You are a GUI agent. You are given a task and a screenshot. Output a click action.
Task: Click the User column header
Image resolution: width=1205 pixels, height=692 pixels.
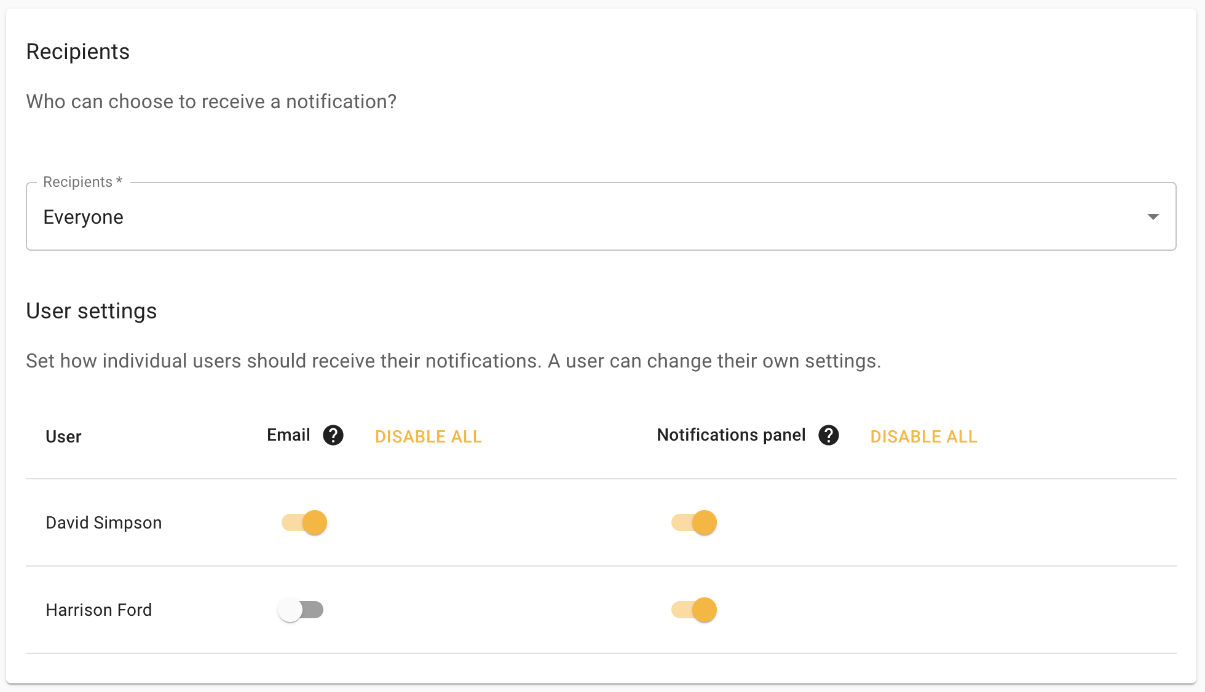point(63,436)
